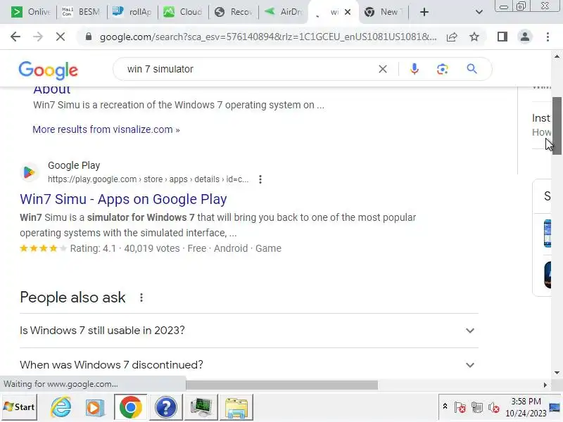Stop loading the page
Viewport: 563px width, 422px height.
(61, 37)
